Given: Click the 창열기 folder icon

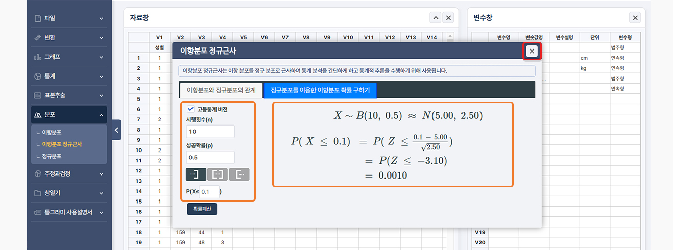Looking at the screenshot, I should [37, 193].
